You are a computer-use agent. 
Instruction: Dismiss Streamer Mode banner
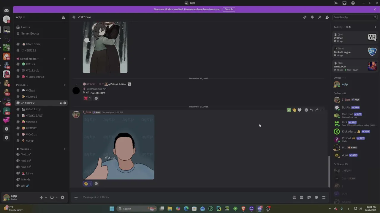coord(375,9)
